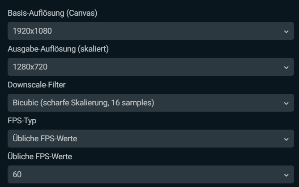Click chevron arrow of Ausgabe-Auflösung dropdown
The width and height of the screenshot is (299, 187).
click(286, 67)
